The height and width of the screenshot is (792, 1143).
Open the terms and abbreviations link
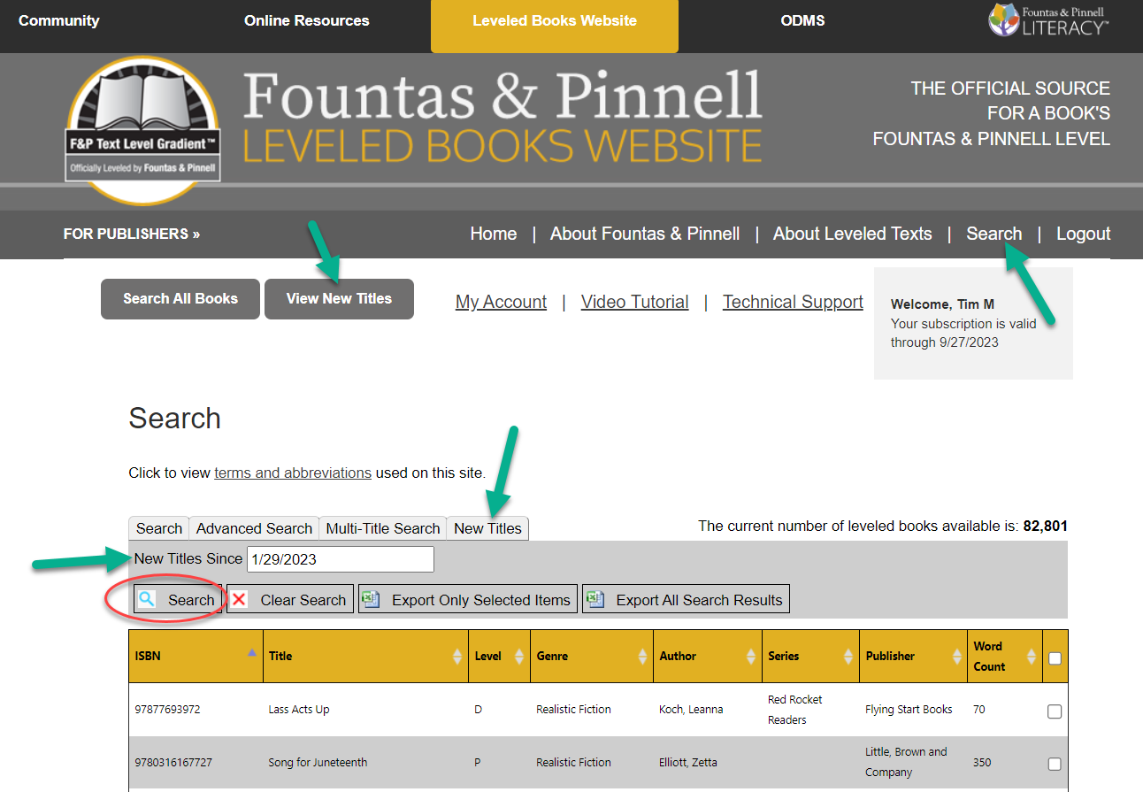tap(293, 473)
